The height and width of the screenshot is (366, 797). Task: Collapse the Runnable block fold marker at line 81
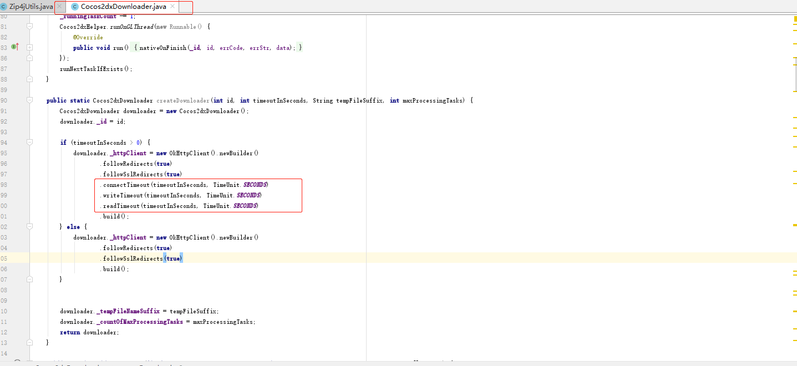(30, 27)
